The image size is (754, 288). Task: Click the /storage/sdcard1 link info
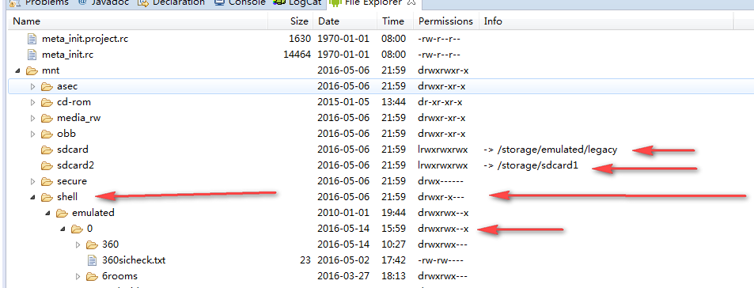coord(531,165)
